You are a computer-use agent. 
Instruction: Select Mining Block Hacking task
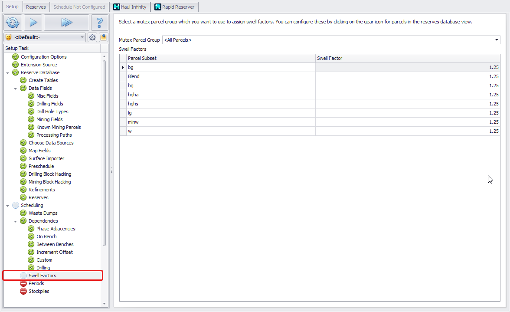(50, 182)
